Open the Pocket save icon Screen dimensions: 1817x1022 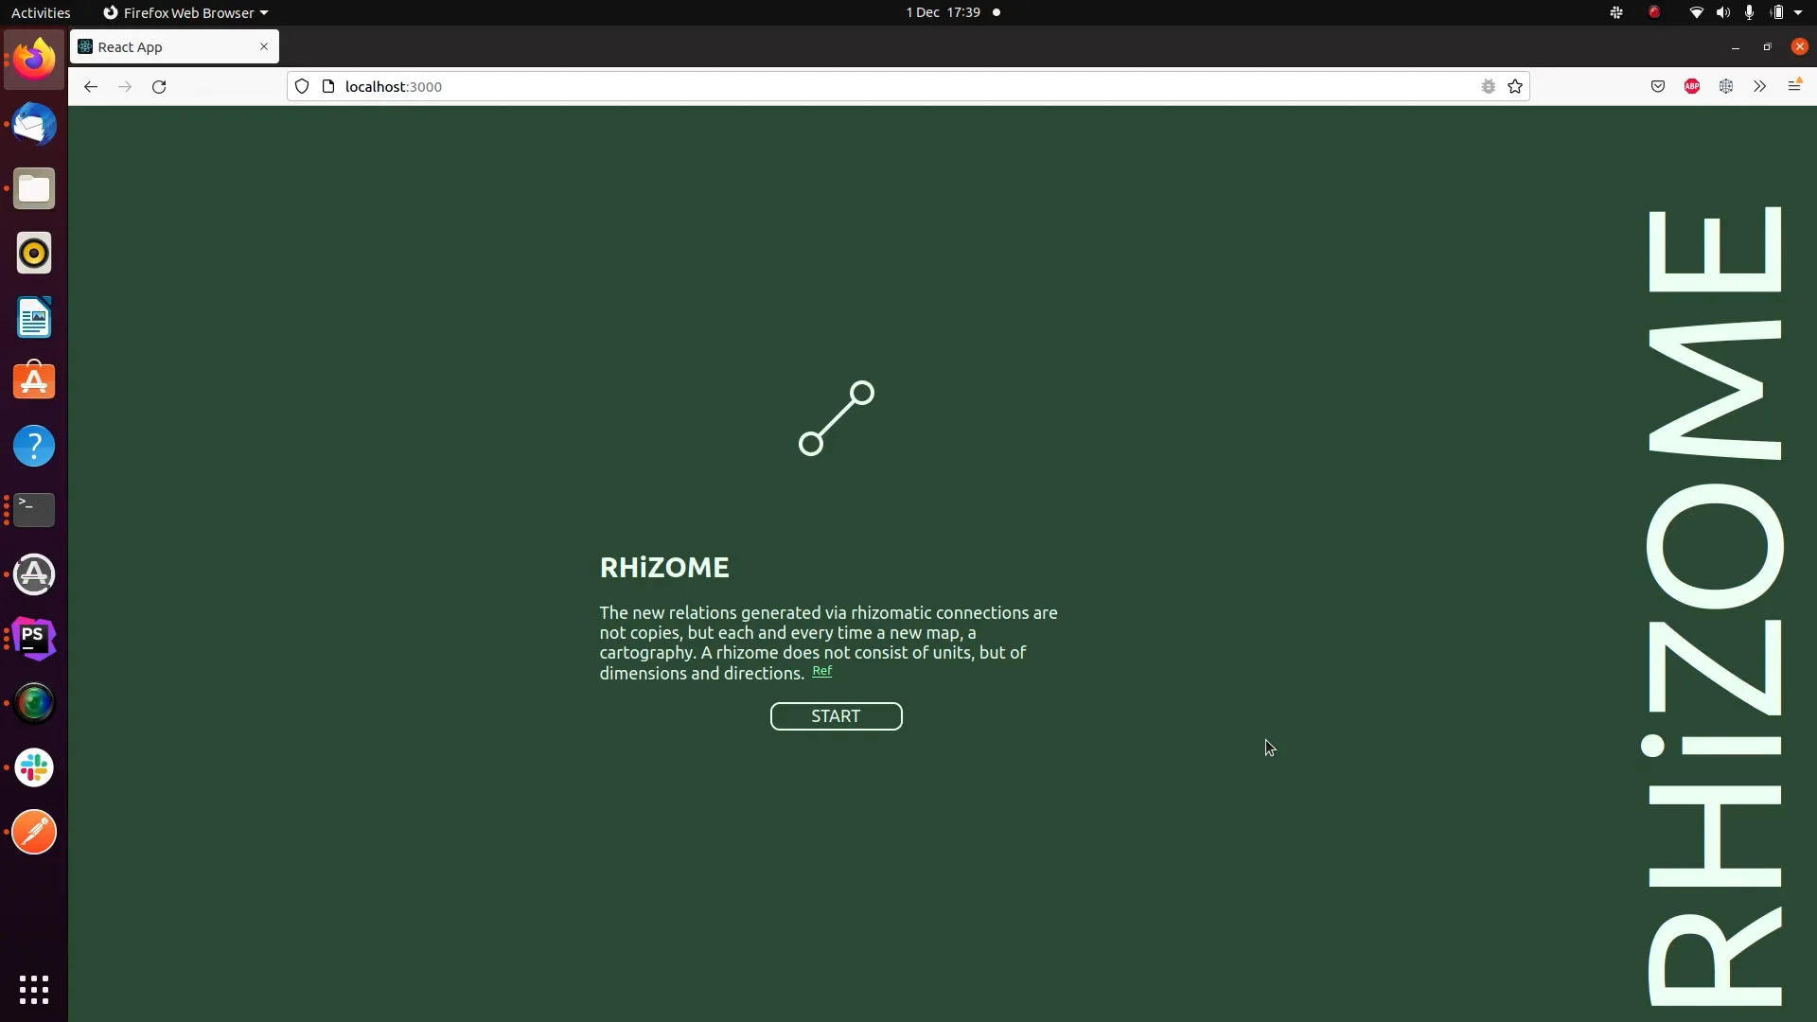1657,87
